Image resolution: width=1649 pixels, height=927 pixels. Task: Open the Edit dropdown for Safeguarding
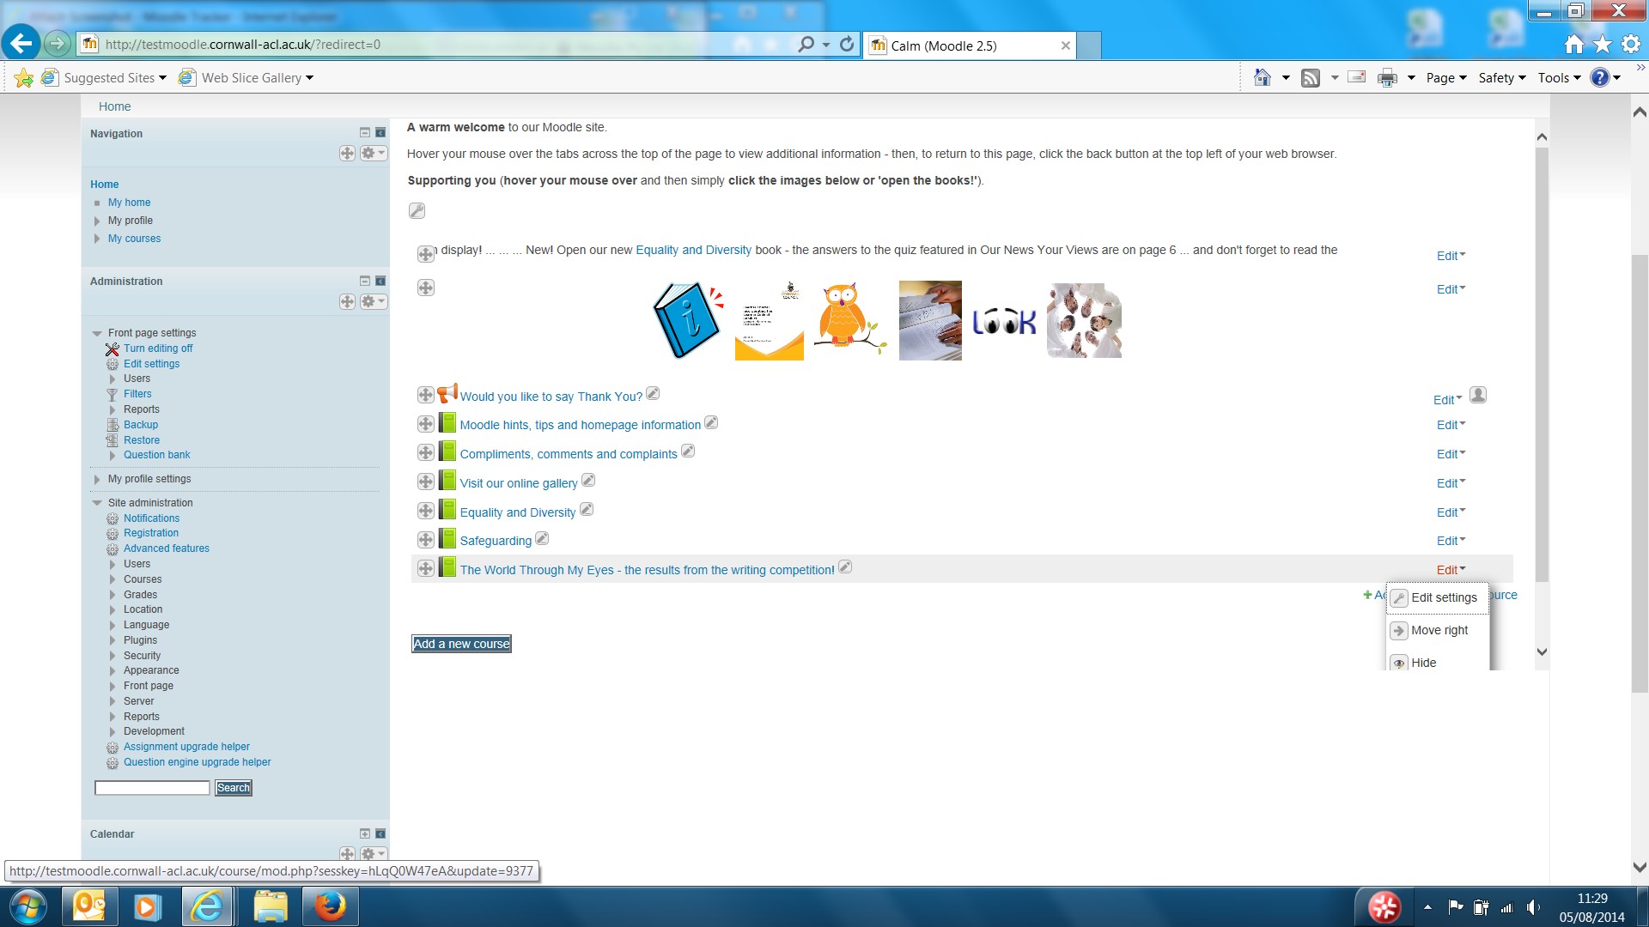click(1451, 541)
